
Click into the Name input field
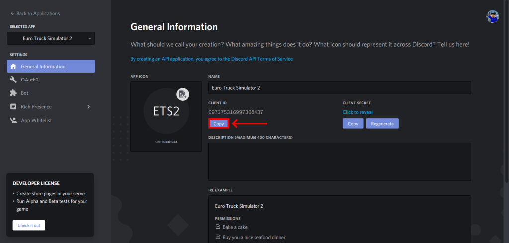tap(339, 88)
